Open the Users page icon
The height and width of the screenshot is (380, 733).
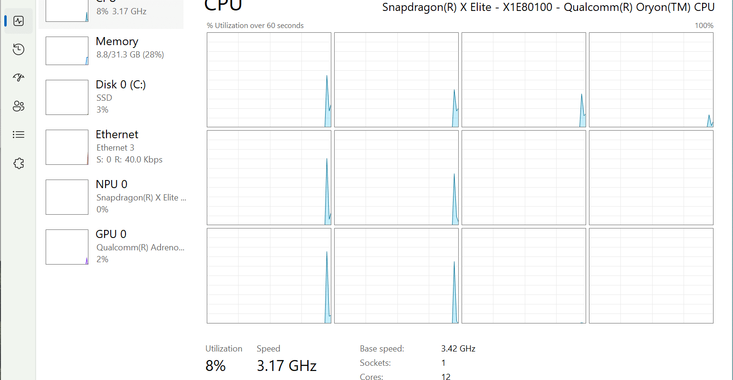point(19,106)
